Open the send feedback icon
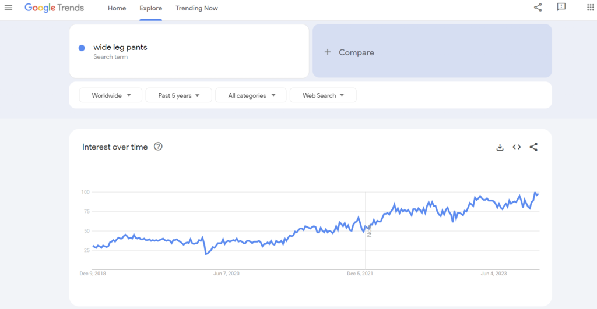Viewport: 597px width, 309px height. pos(561,8)
